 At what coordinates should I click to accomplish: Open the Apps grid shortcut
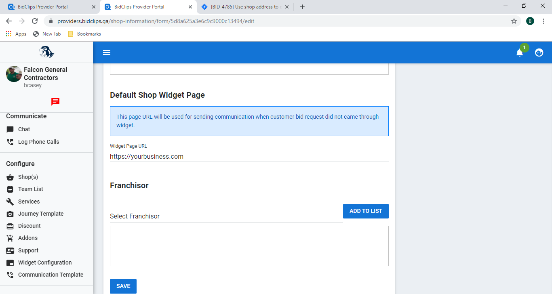click(16, 34)
